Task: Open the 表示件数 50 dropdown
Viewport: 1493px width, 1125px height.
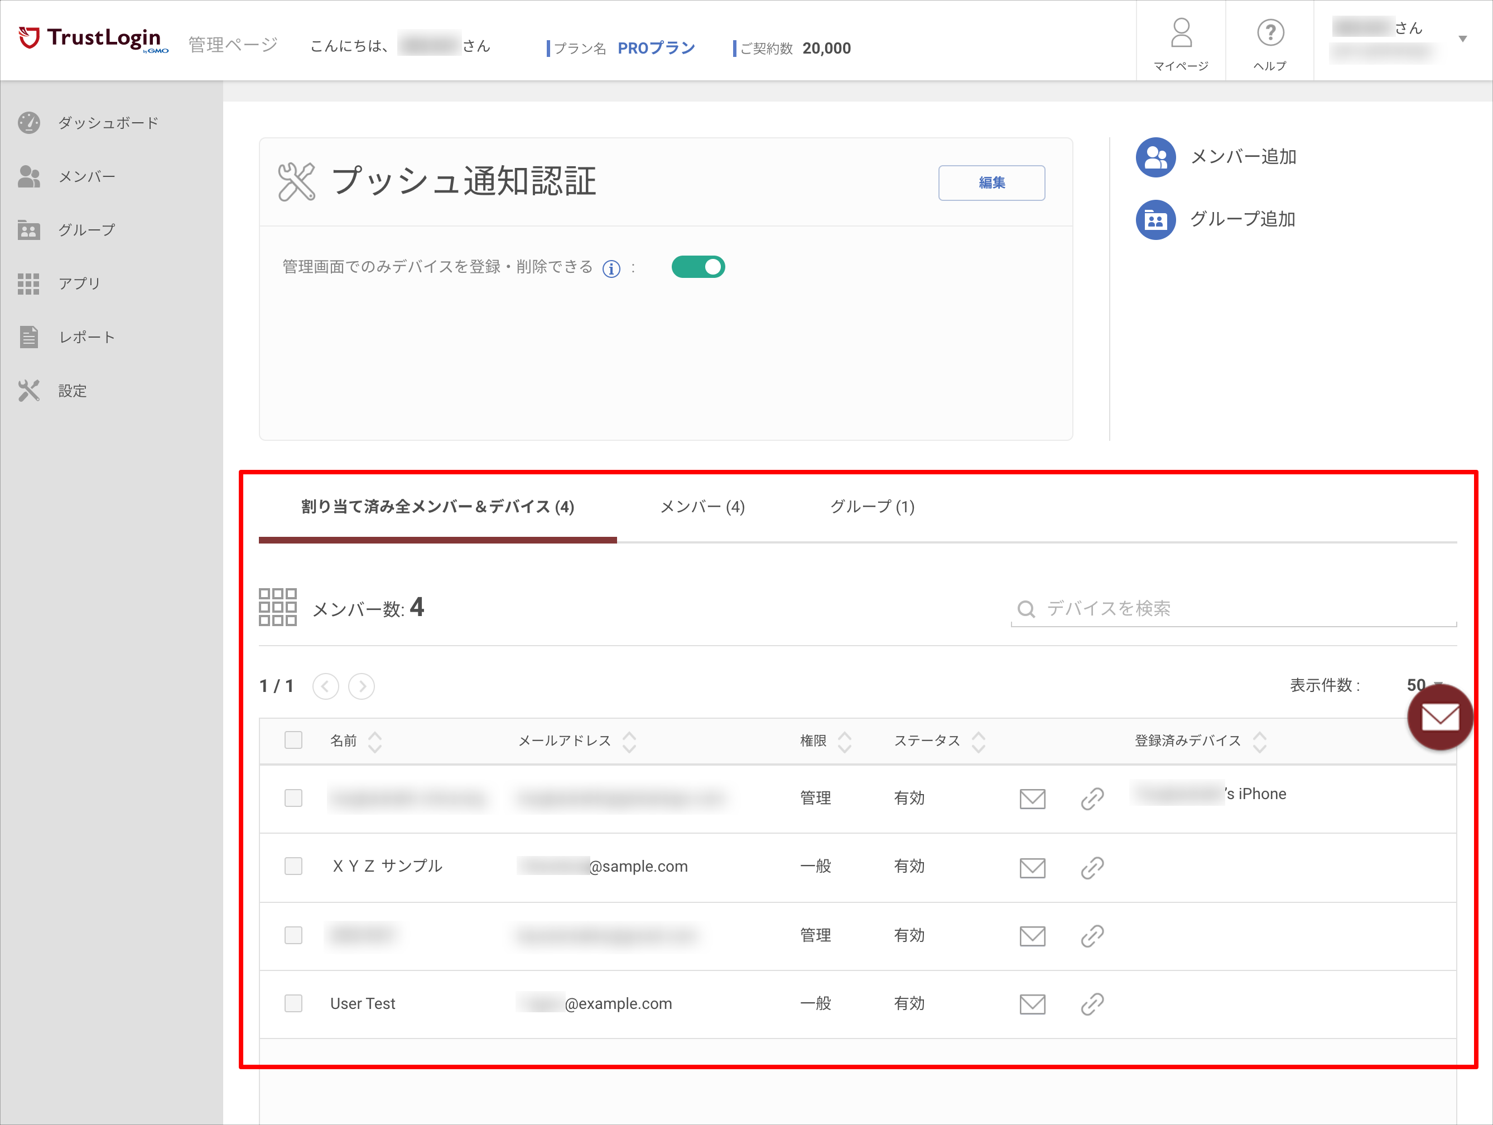Action: point(1424,685)
